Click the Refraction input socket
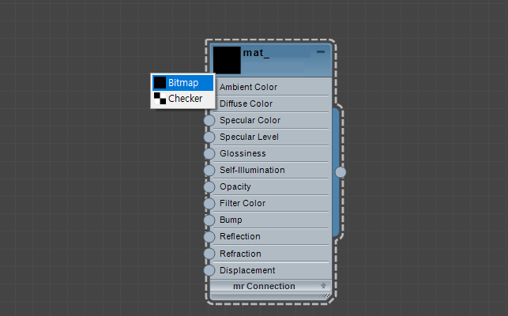This screenshot has width=508, height=316. (209, 254)
